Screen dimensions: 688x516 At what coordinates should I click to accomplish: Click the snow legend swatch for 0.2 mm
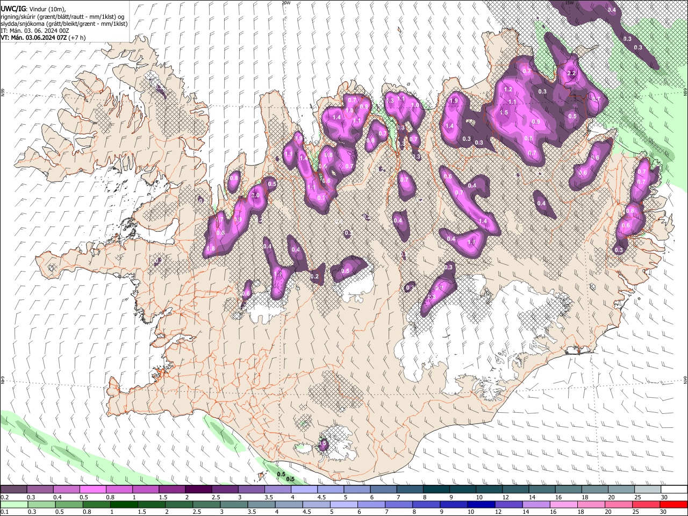(x=13, y=490)
